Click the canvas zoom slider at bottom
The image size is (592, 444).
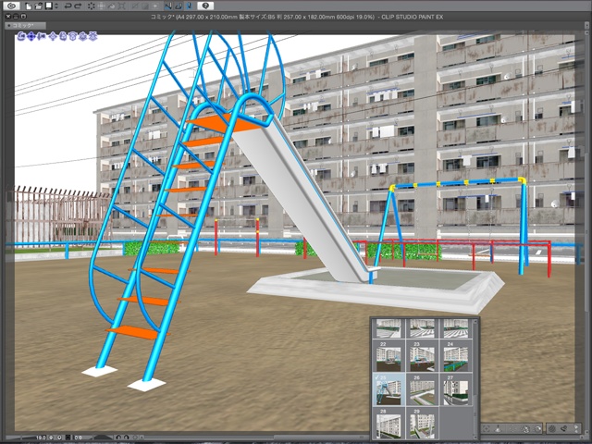click(20, 438)
